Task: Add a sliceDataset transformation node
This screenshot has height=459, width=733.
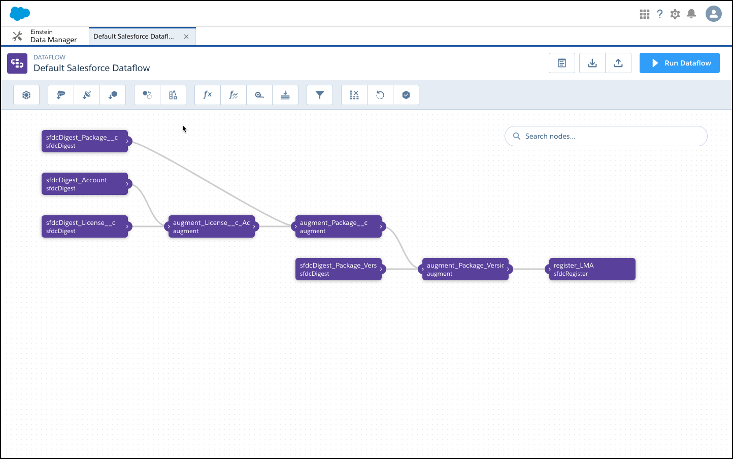Action: coord(354,95)
